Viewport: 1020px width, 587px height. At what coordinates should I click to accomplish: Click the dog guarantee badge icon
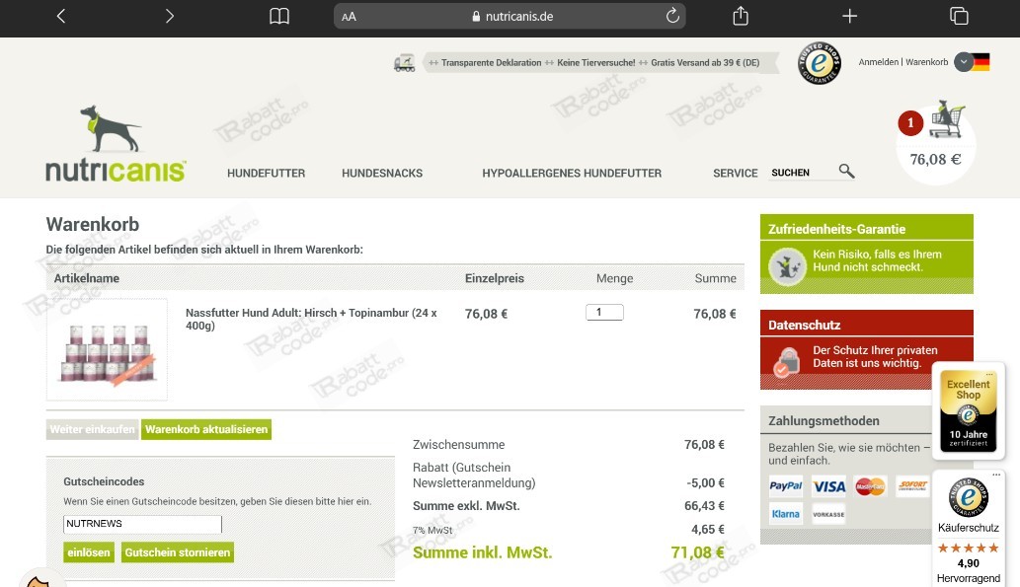[787, 266]
